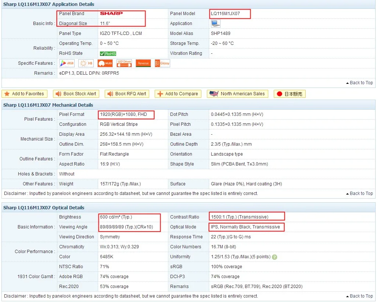The width and height of the screenshot is (380, 302).
Task: Click Book Stock Alert button
Action: [x=76, y=94]
